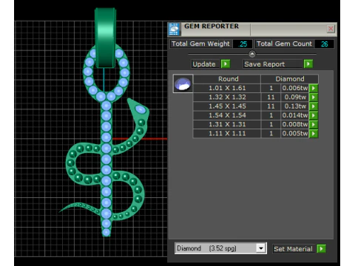
Task: Click the Update label
Action: coord(204,64)
